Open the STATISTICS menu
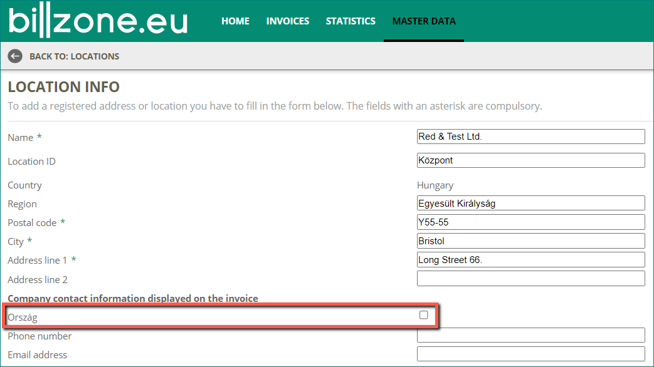 point(351,21)
